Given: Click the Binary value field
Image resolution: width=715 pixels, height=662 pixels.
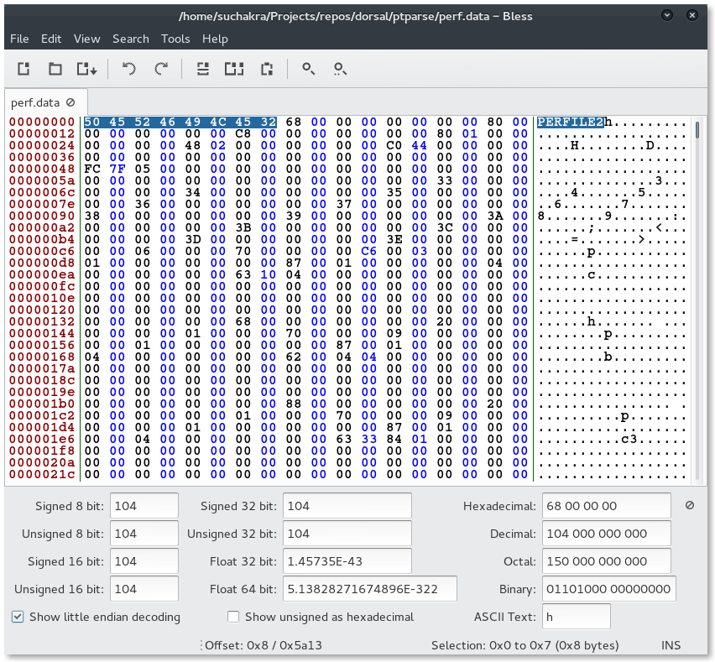Looking at the screenshot, I should tap(608, 589).
